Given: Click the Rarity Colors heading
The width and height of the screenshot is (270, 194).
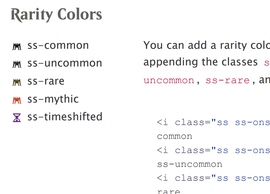Looking at the screenshot, I should coord(56,15).
